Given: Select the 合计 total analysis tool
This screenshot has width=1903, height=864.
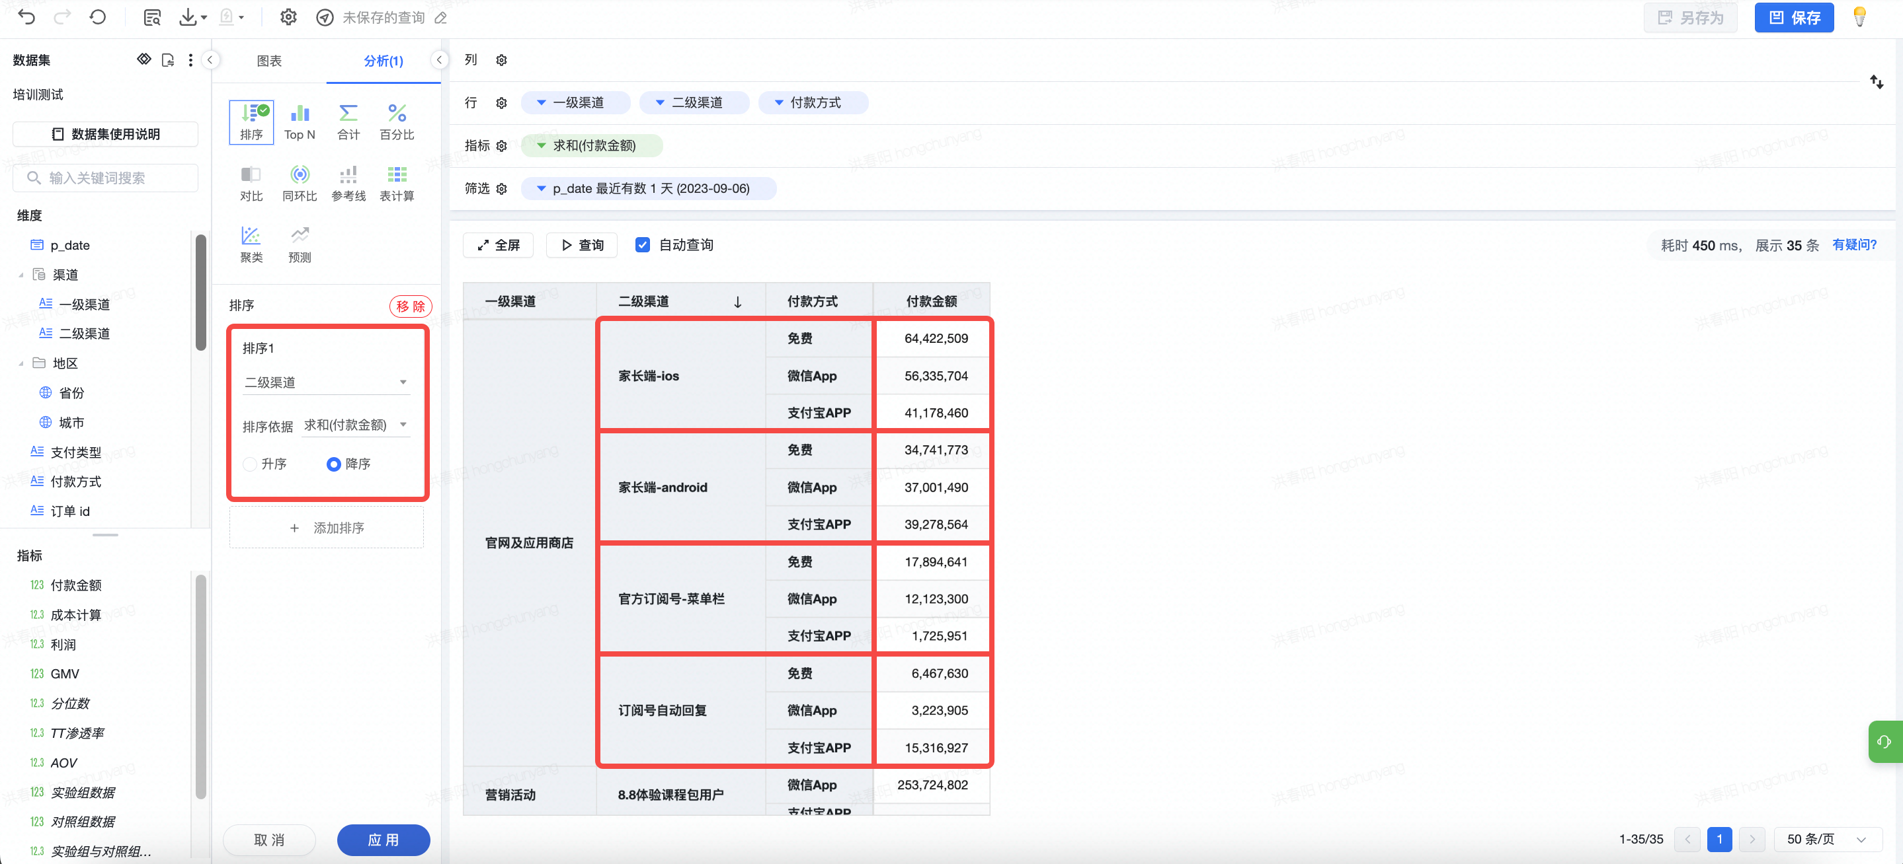Looking at the screenshot, I should pos(348,122).
